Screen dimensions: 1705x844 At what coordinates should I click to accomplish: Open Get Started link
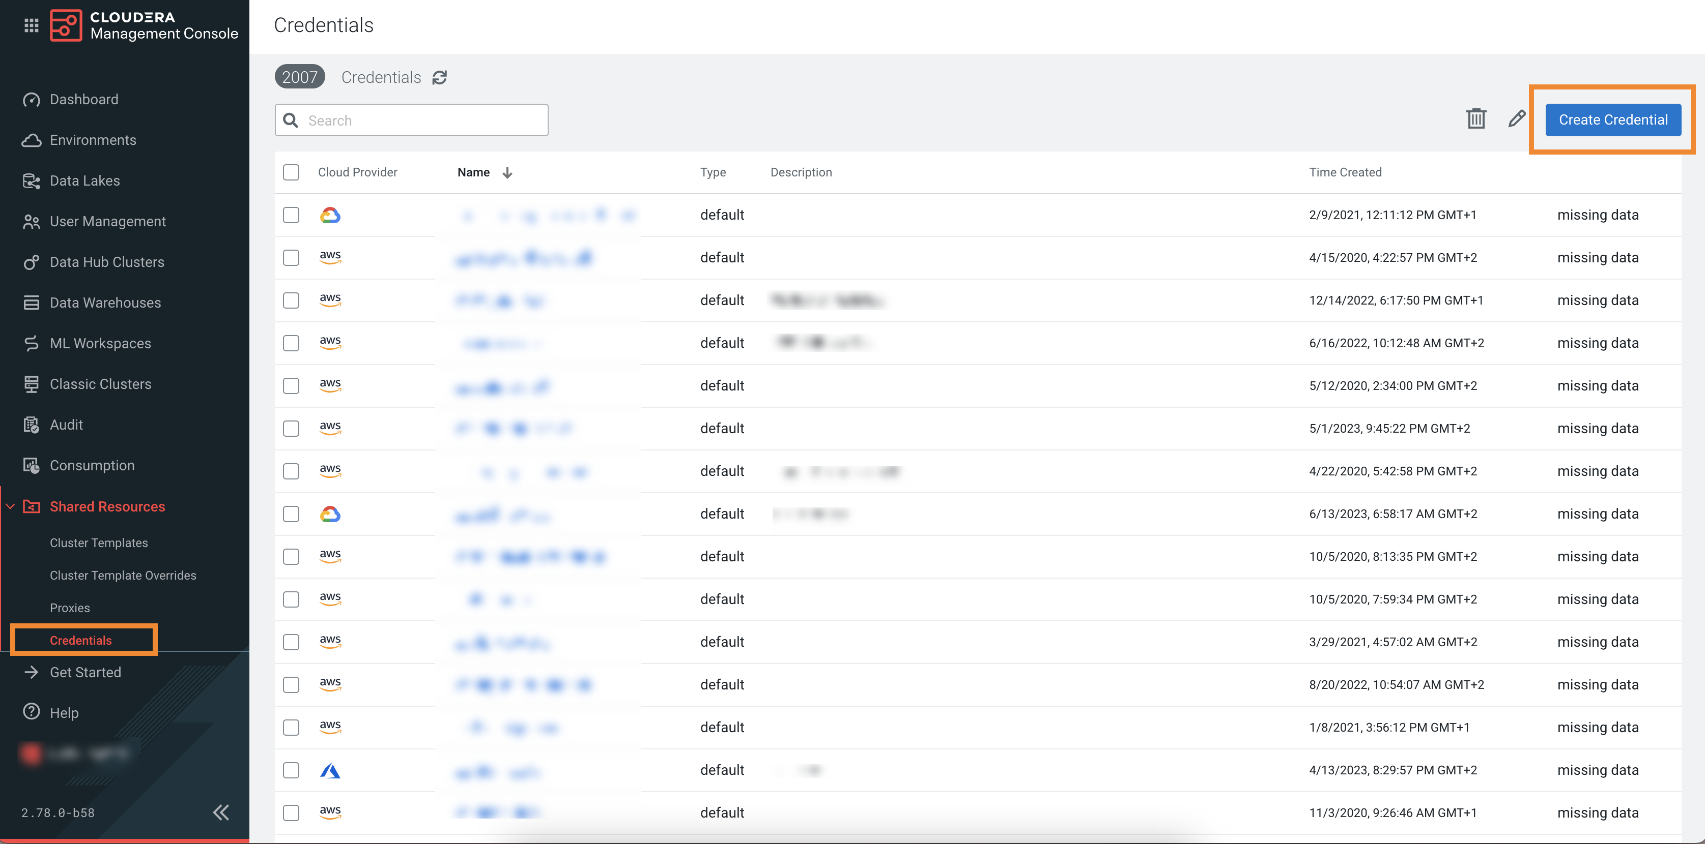(86, 672)
